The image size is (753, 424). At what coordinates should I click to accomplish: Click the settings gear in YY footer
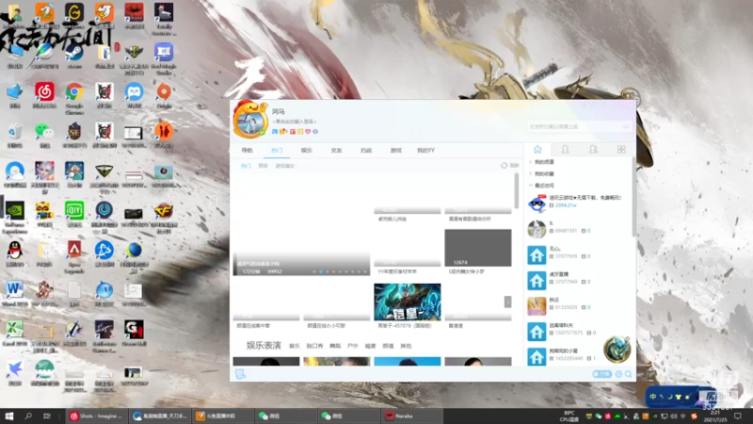click(x=618, y=374)
